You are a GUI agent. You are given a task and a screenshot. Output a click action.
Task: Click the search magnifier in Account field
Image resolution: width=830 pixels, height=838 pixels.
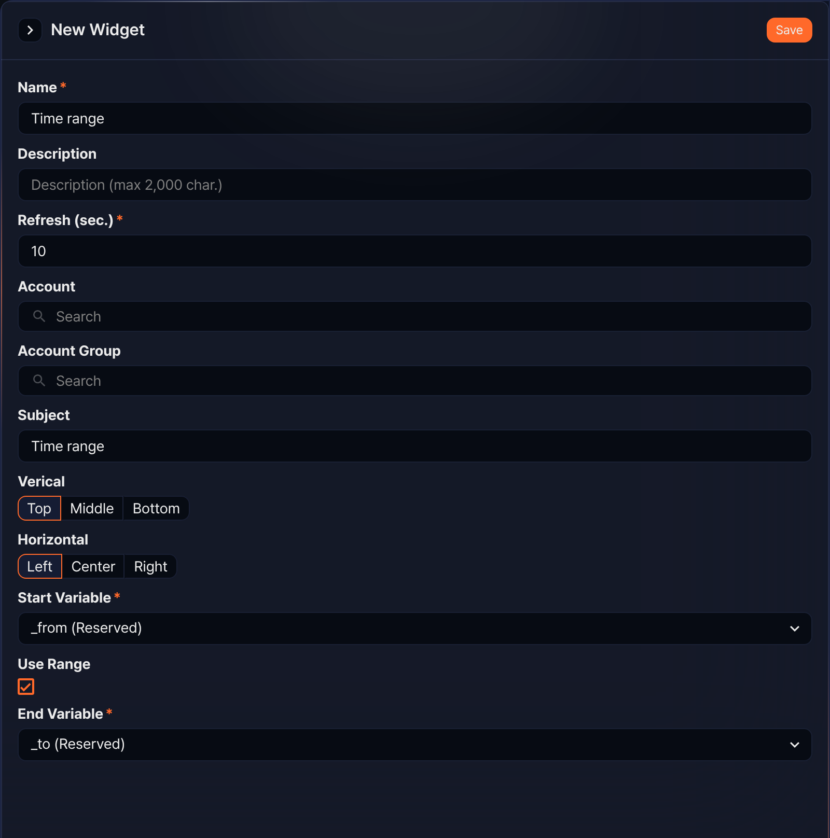39,316
